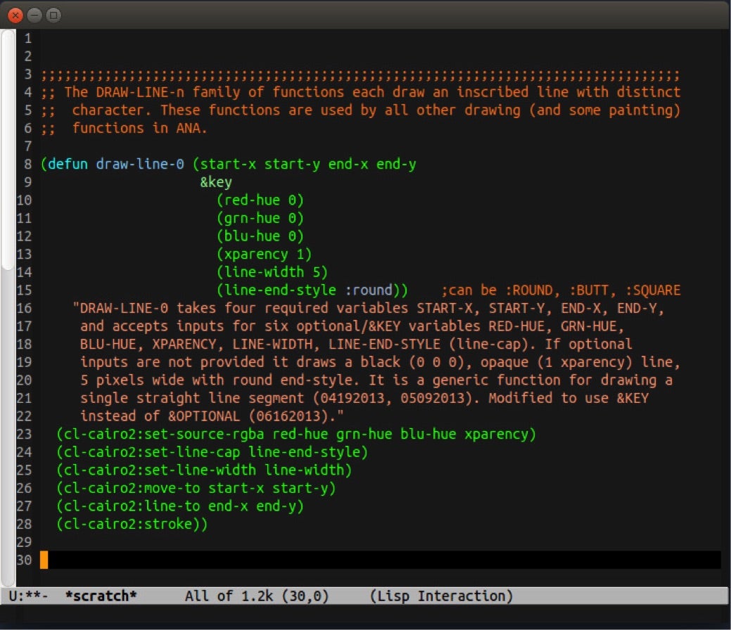The height and width of the screenshot is (630, 731).
Task: Click 'black (0 0 0)' in docstring line 19
Action: (x=412, y=363)
